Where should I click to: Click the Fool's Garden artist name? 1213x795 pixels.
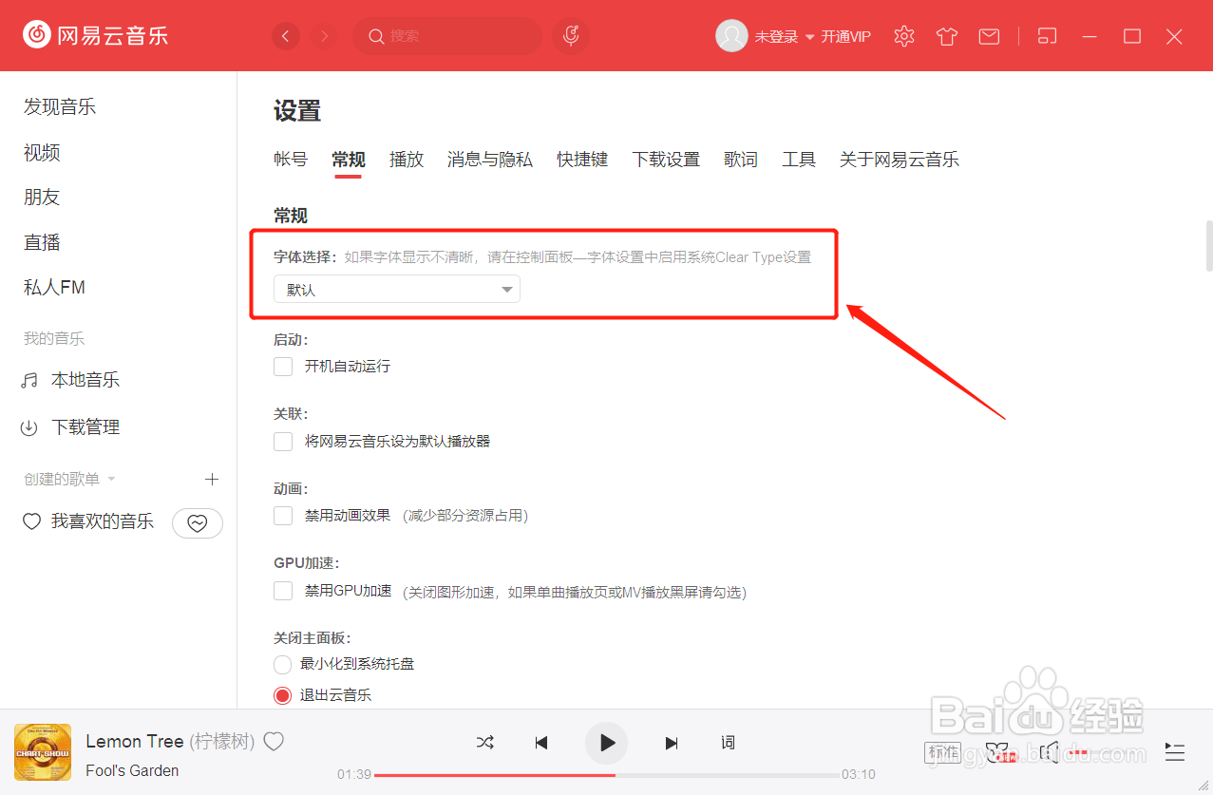click(x=132, y=770)
